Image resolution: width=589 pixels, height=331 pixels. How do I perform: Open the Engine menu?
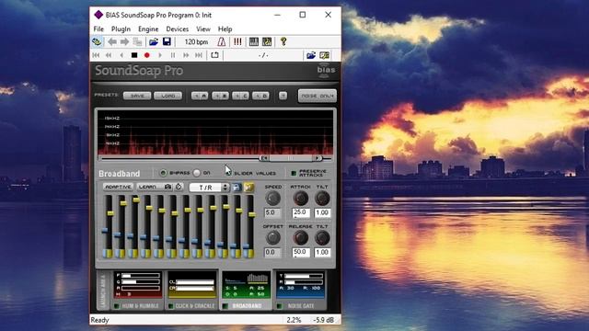148,29
